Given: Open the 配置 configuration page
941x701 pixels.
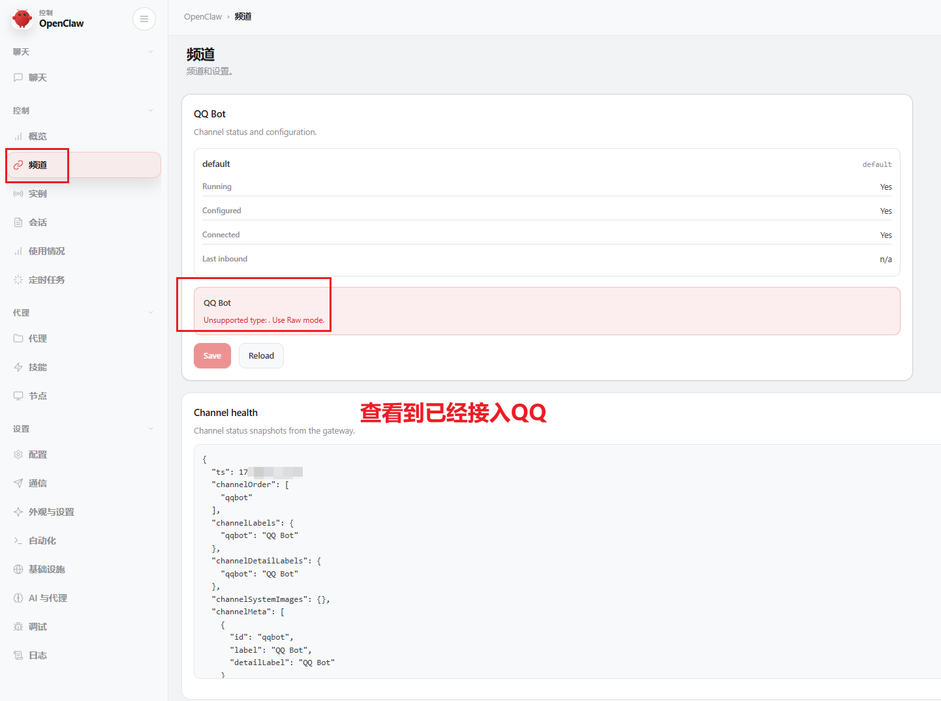Looking at the screenshot, I should point(84,455).
